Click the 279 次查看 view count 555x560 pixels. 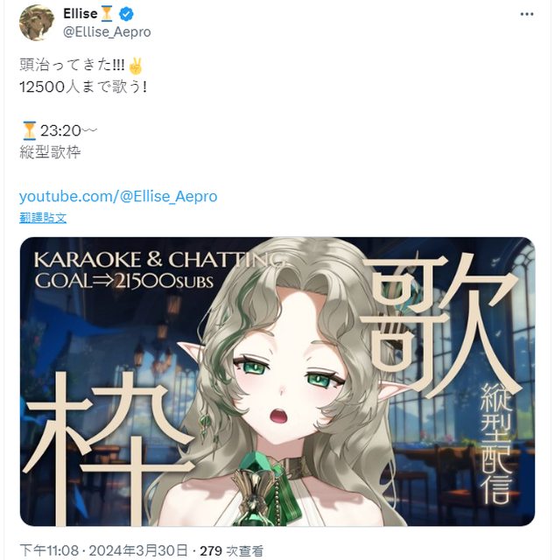click(x=232, y=550)
